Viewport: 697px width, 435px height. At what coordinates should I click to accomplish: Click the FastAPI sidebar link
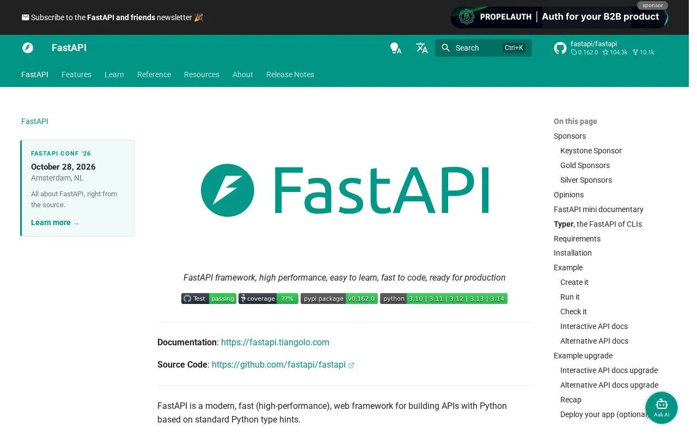(35, 121)
